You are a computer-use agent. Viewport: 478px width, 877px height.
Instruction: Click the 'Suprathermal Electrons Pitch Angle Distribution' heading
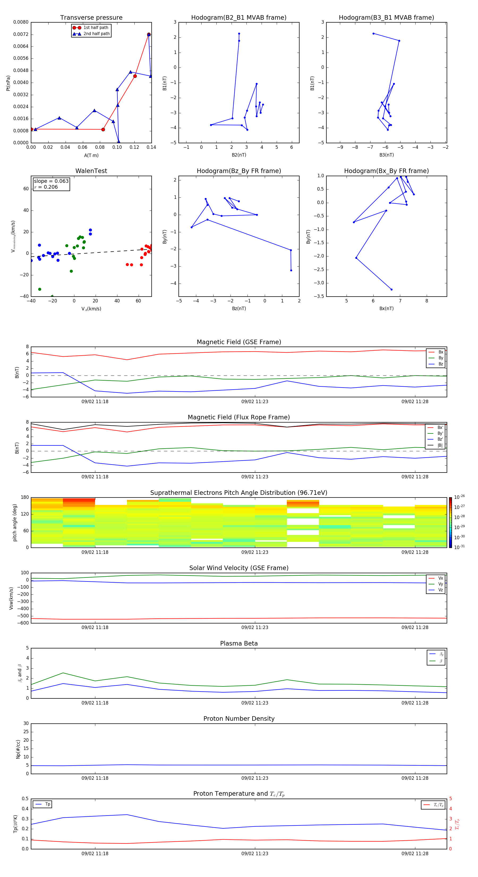point(239,493)
